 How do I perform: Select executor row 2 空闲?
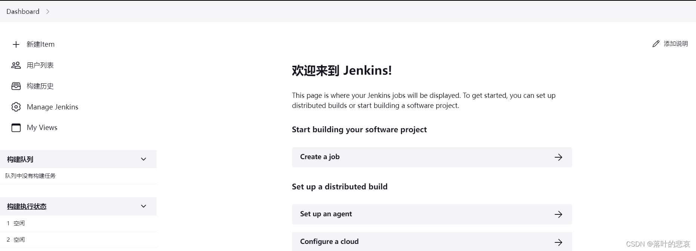78,240
